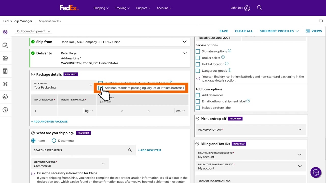Open John Doe profile icon
The image size is (326, 183).
tap(247, 8)
